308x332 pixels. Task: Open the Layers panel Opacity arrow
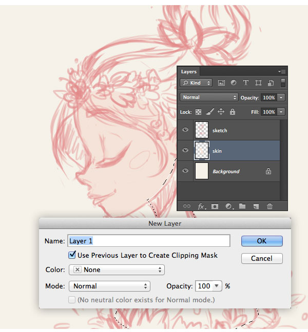[281, 98]
